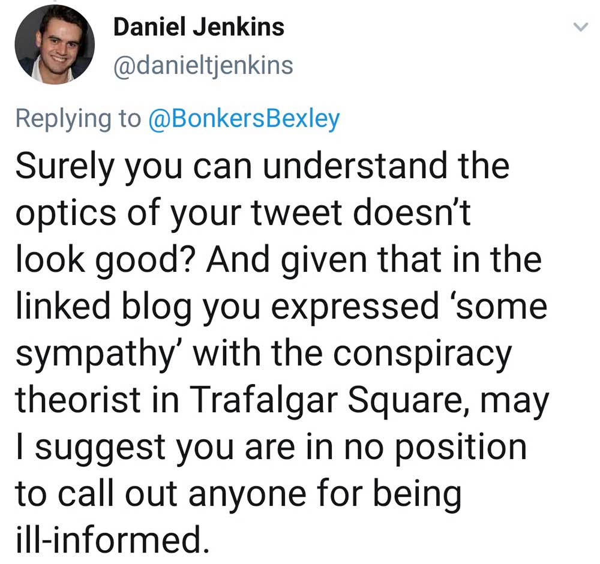Click the Daniel Jenkins display name

199,26
